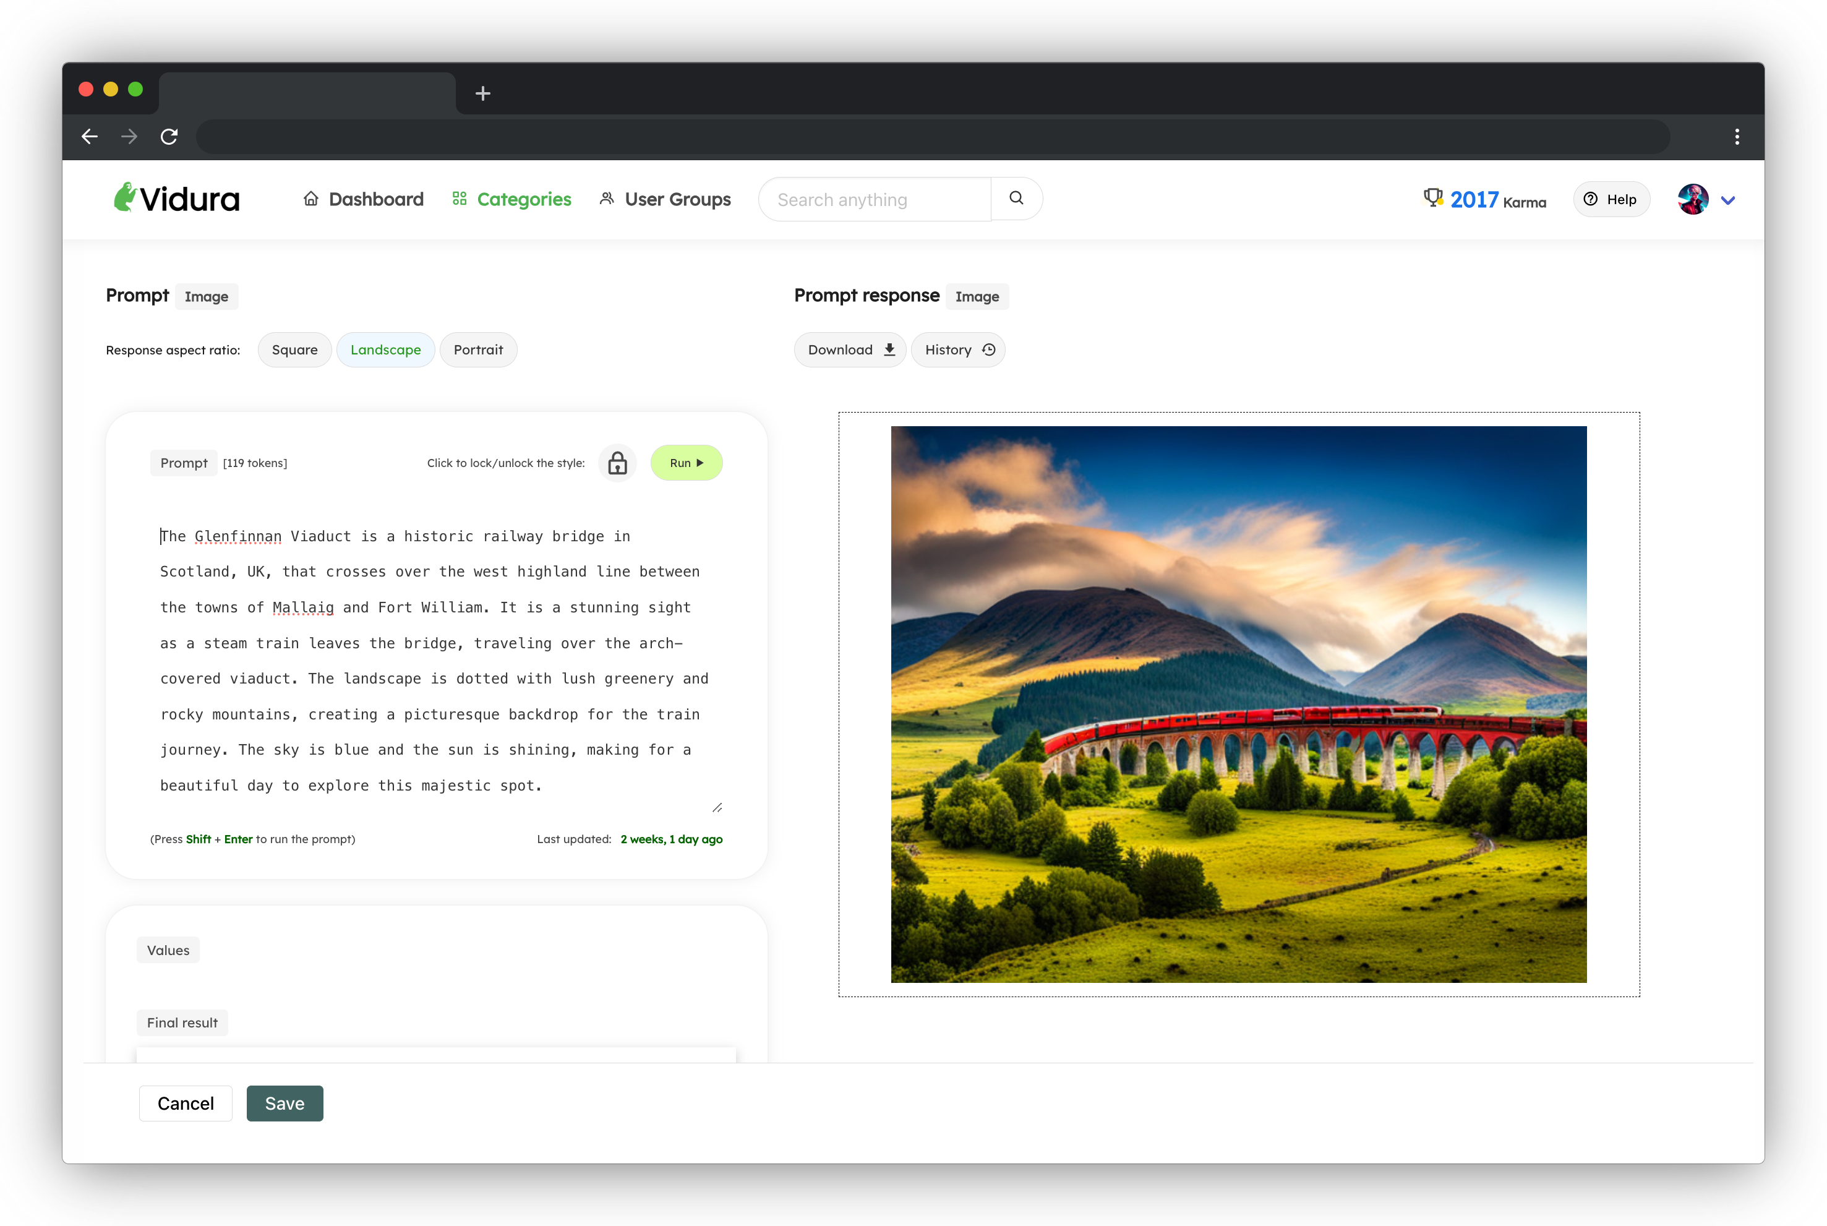The width and height of the screenshot is (1827, 1226).
Task: Open a new browser tab with plus
Action: coord(482,94)
